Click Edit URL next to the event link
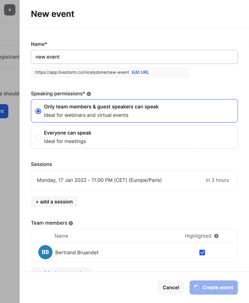This screenshot has height=303, width=249. click(140, 72)
